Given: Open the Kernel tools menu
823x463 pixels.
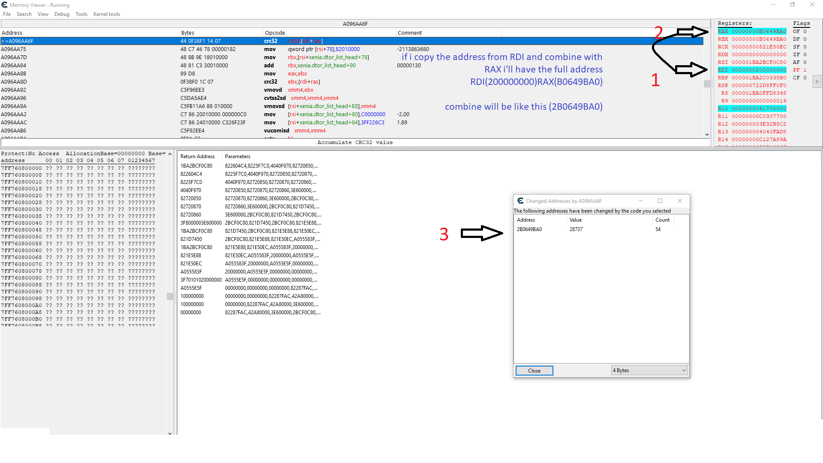Looking at the screenshot, I should (x=106, y=14).
